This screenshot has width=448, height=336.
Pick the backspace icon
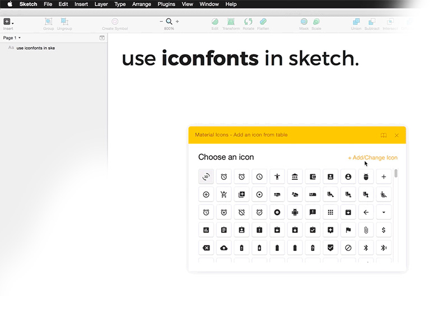(206, 248)
